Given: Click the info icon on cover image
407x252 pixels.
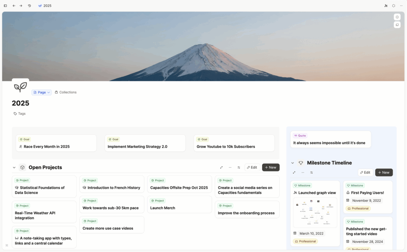Looking at the screenshot, I should tap(397, 17).
